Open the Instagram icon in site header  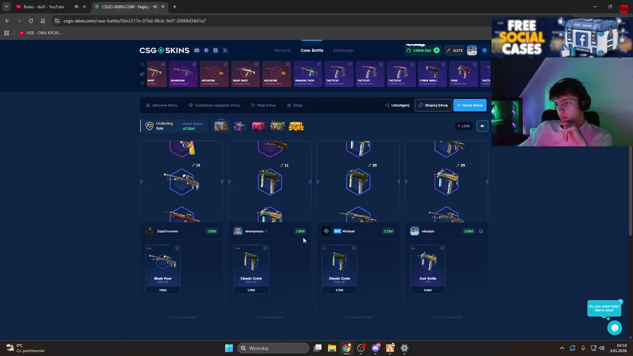point(216,50)
